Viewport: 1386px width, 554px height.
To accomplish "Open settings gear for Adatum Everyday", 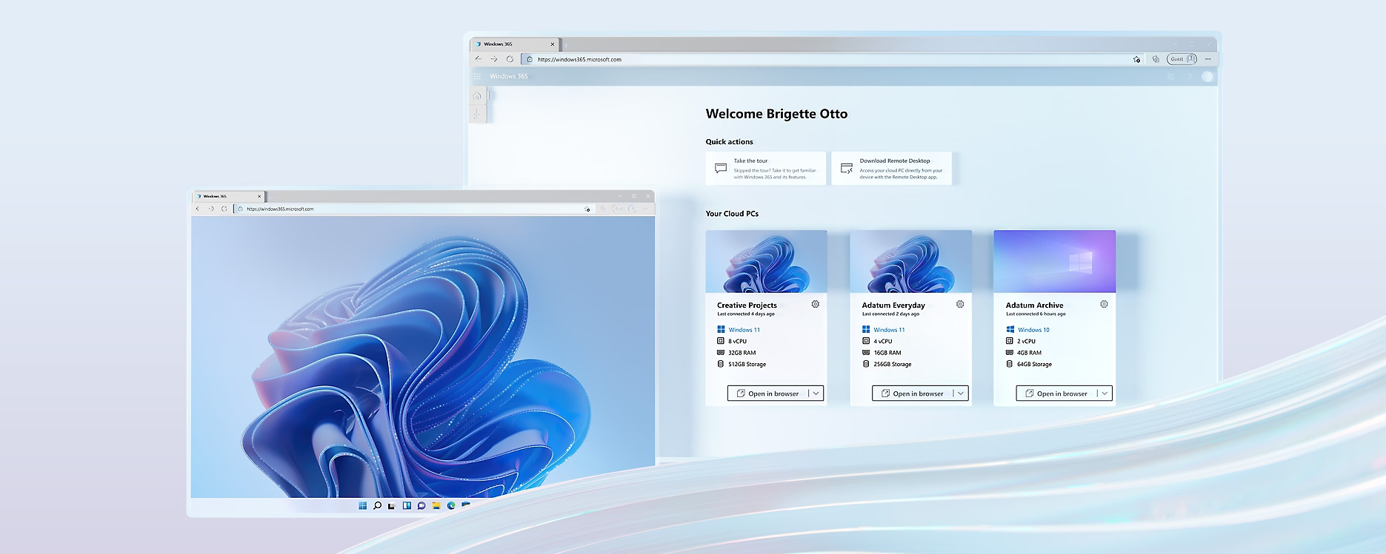I will [x=960, y=304].
